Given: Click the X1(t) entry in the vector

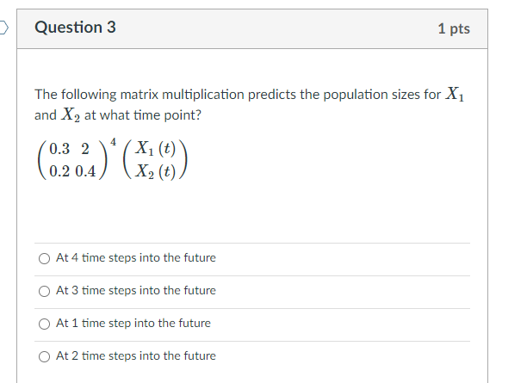Looking at the screenshot, I should coord(155,149).
